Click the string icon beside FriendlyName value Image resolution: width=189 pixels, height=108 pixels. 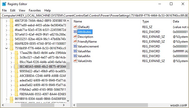(x=75, y=42)
